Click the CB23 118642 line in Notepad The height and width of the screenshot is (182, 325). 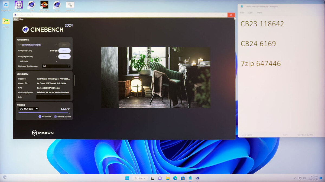[x=262, y=24]
